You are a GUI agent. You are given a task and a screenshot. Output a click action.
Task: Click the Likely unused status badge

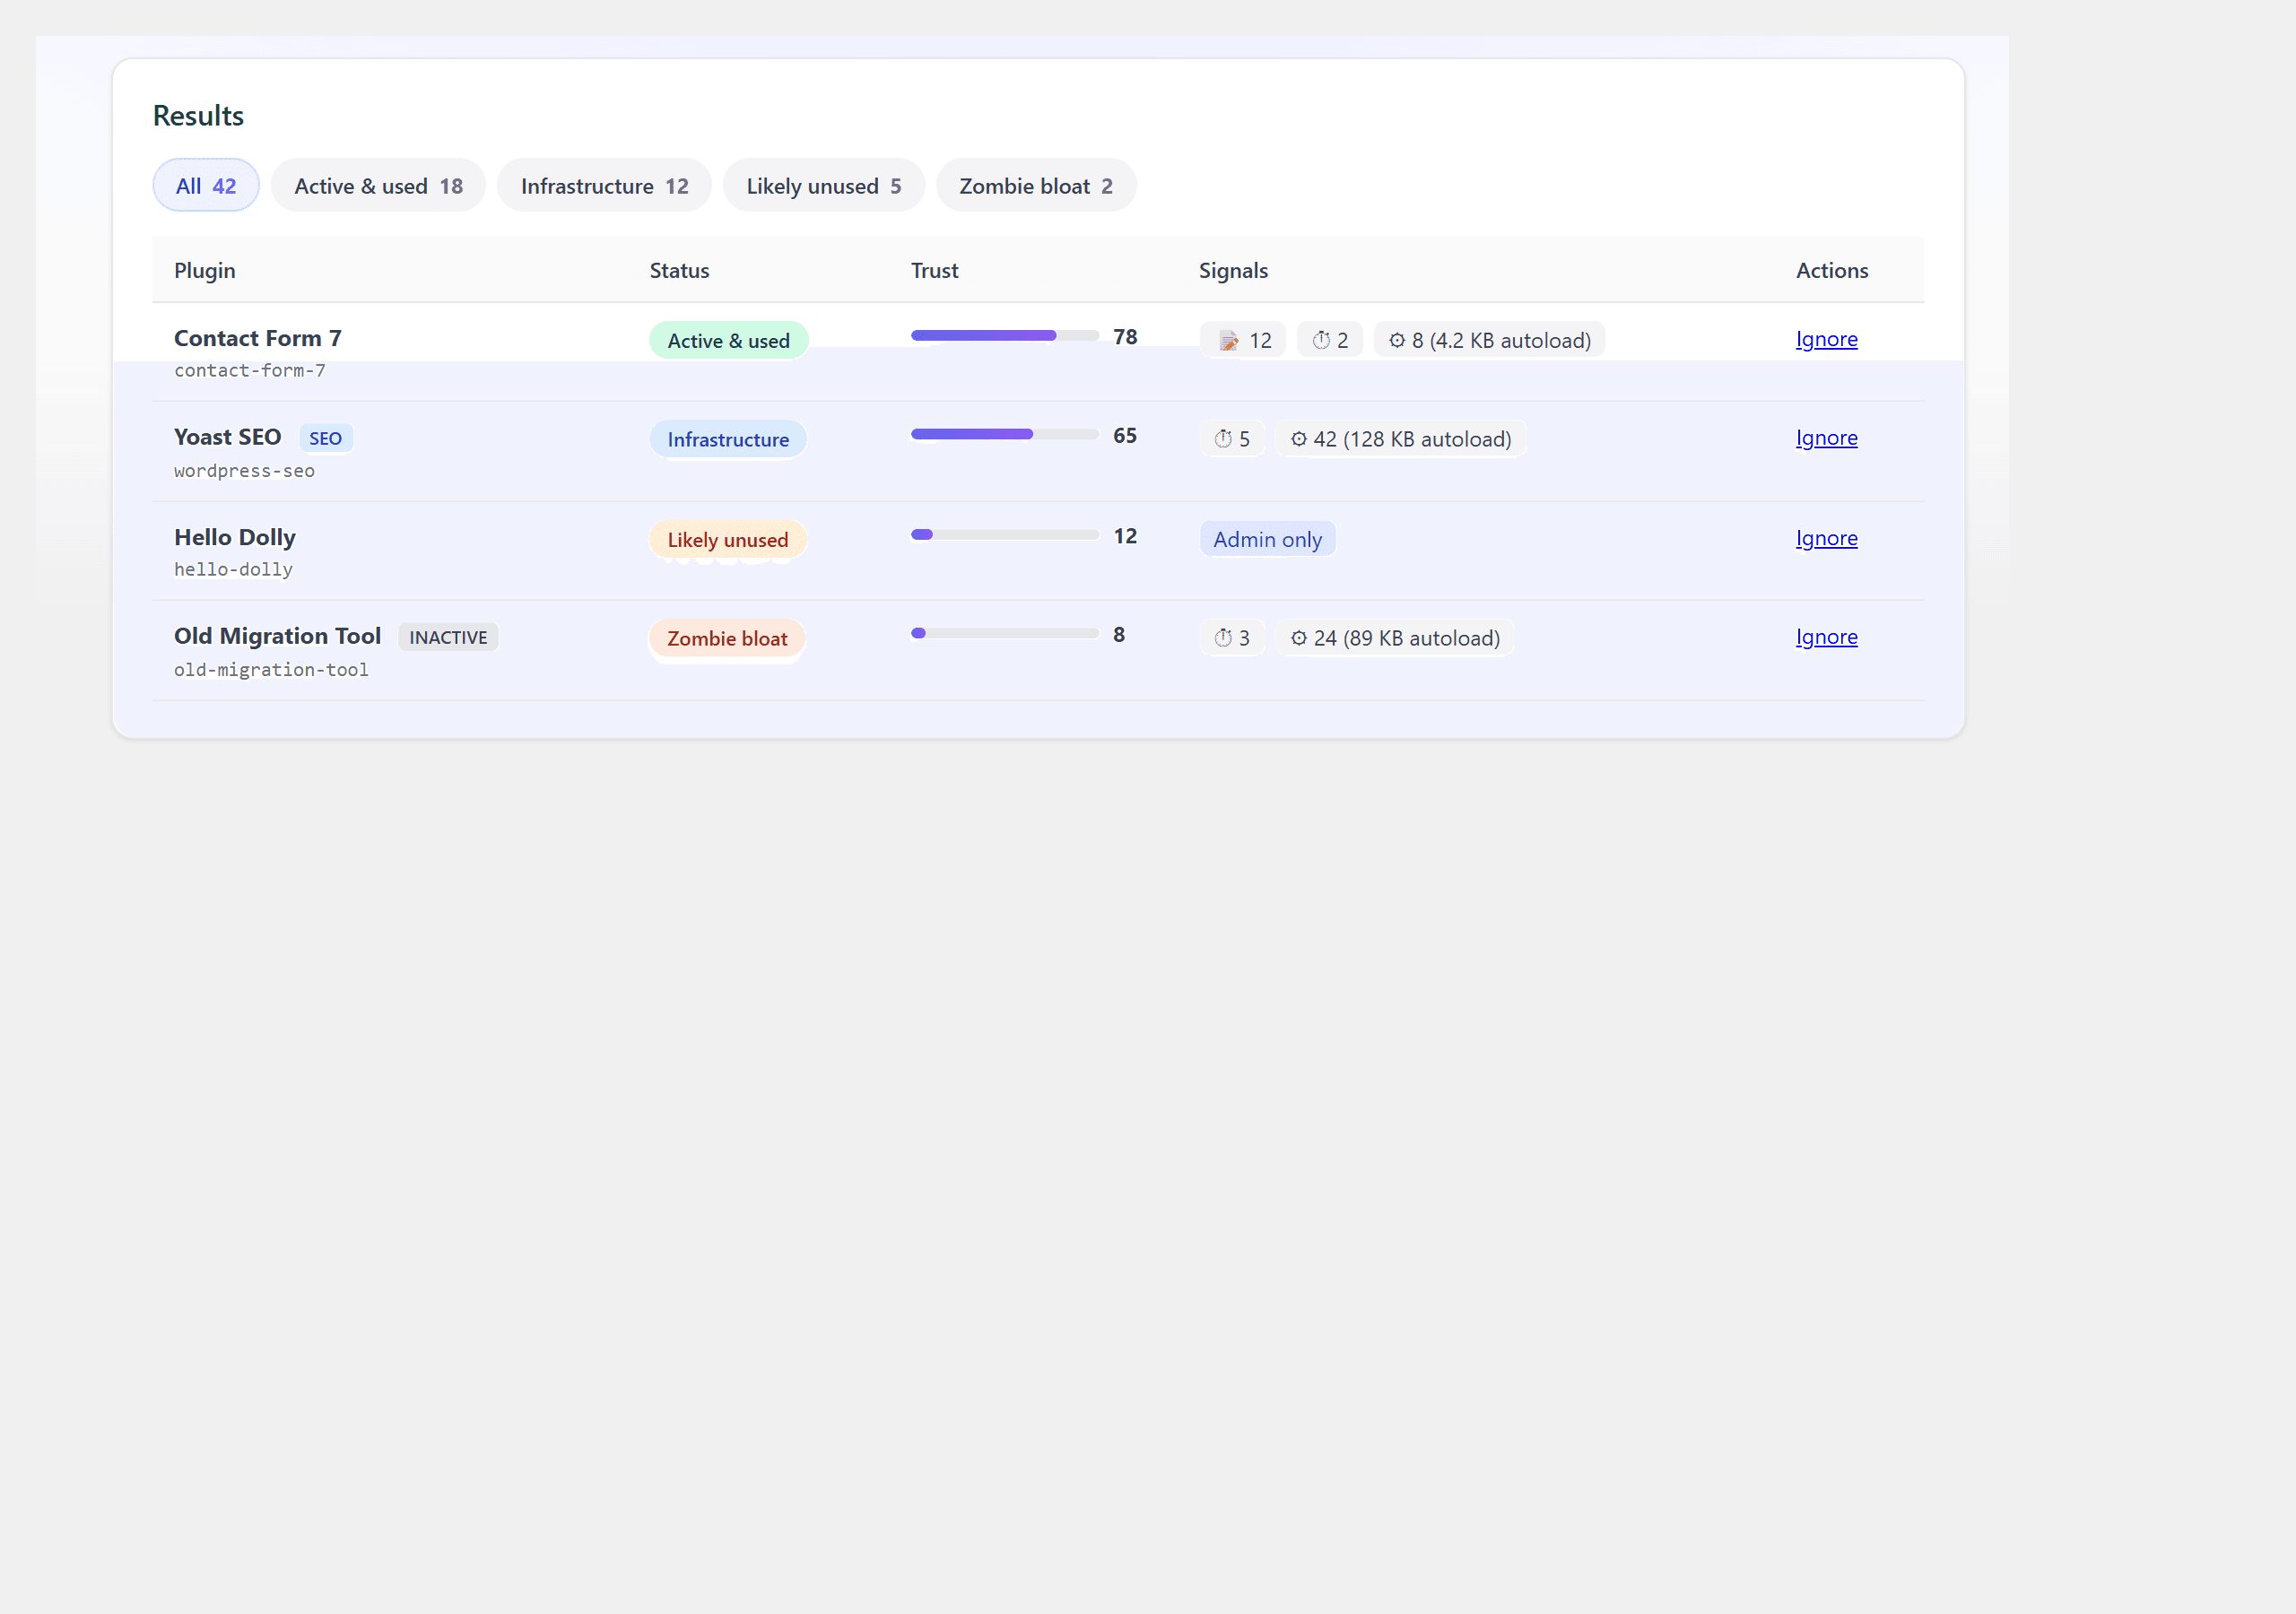coord(728,540)
